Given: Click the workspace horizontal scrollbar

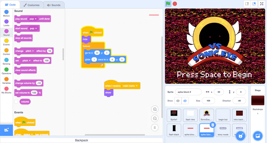Looking at the screenshot, I should [x=115, y=135].
